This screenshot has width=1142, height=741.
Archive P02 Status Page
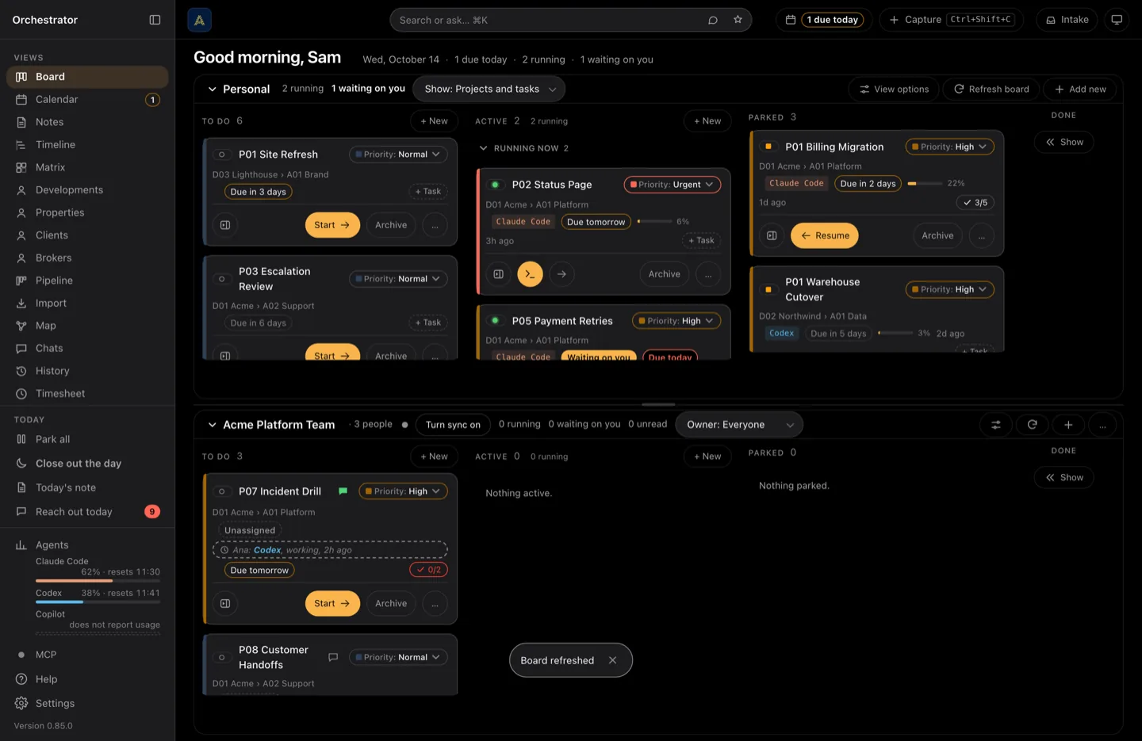tap(665, 274)
